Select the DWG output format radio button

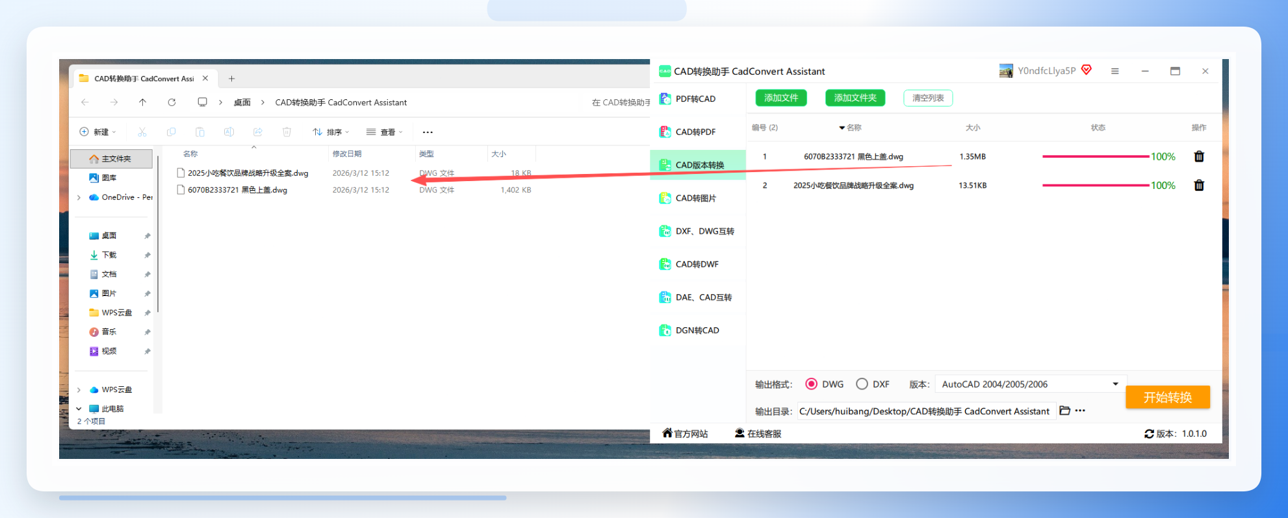[811, 384]
